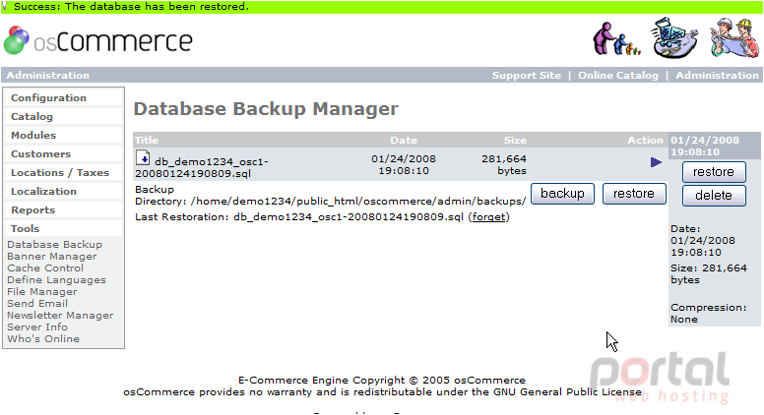Click restore button below the file list

click(634, 194)
